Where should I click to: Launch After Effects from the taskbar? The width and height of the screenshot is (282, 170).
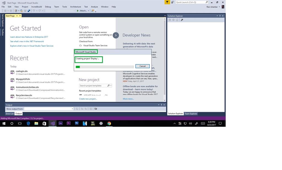click(x=61, y=123)
